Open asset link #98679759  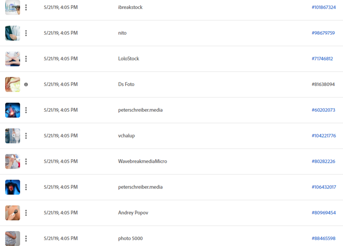[x=323, y=33]
